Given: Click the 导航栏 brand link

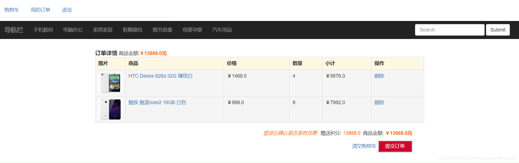Looking at the screenshot, I should [x=14, y=30].
